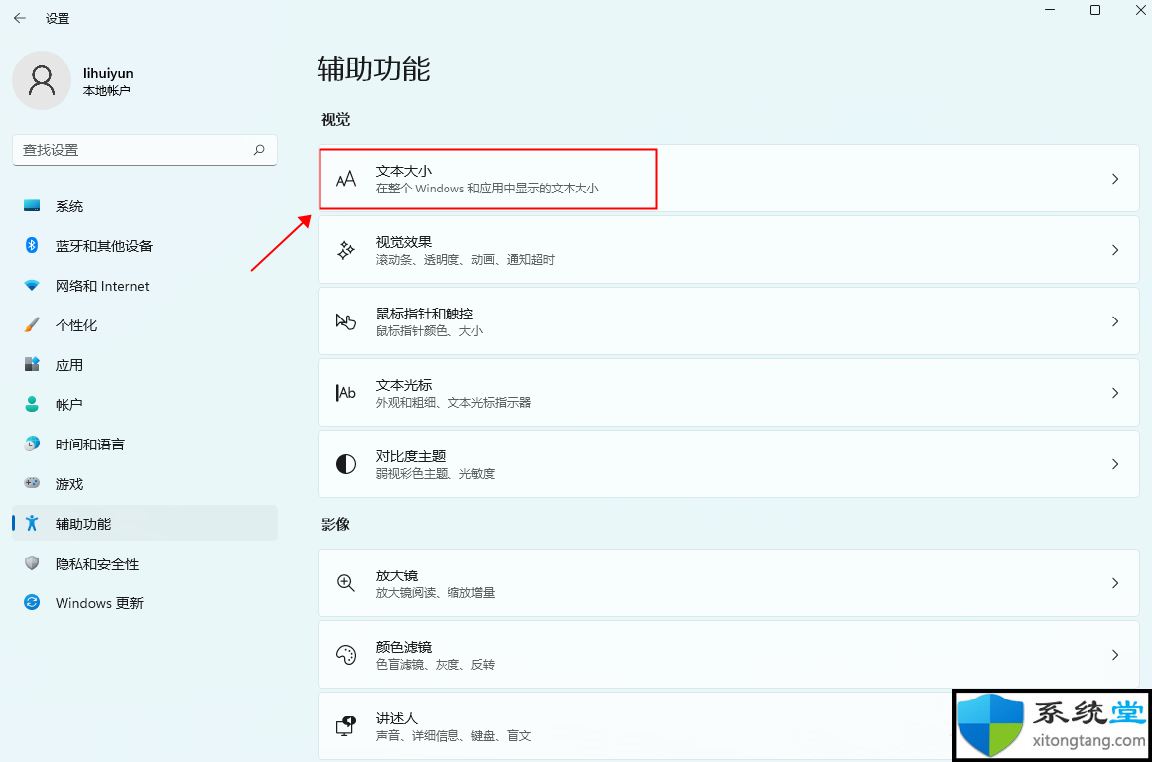Click the 查找设置 search field
This screenshot has width=1152, height=762.
145,150
